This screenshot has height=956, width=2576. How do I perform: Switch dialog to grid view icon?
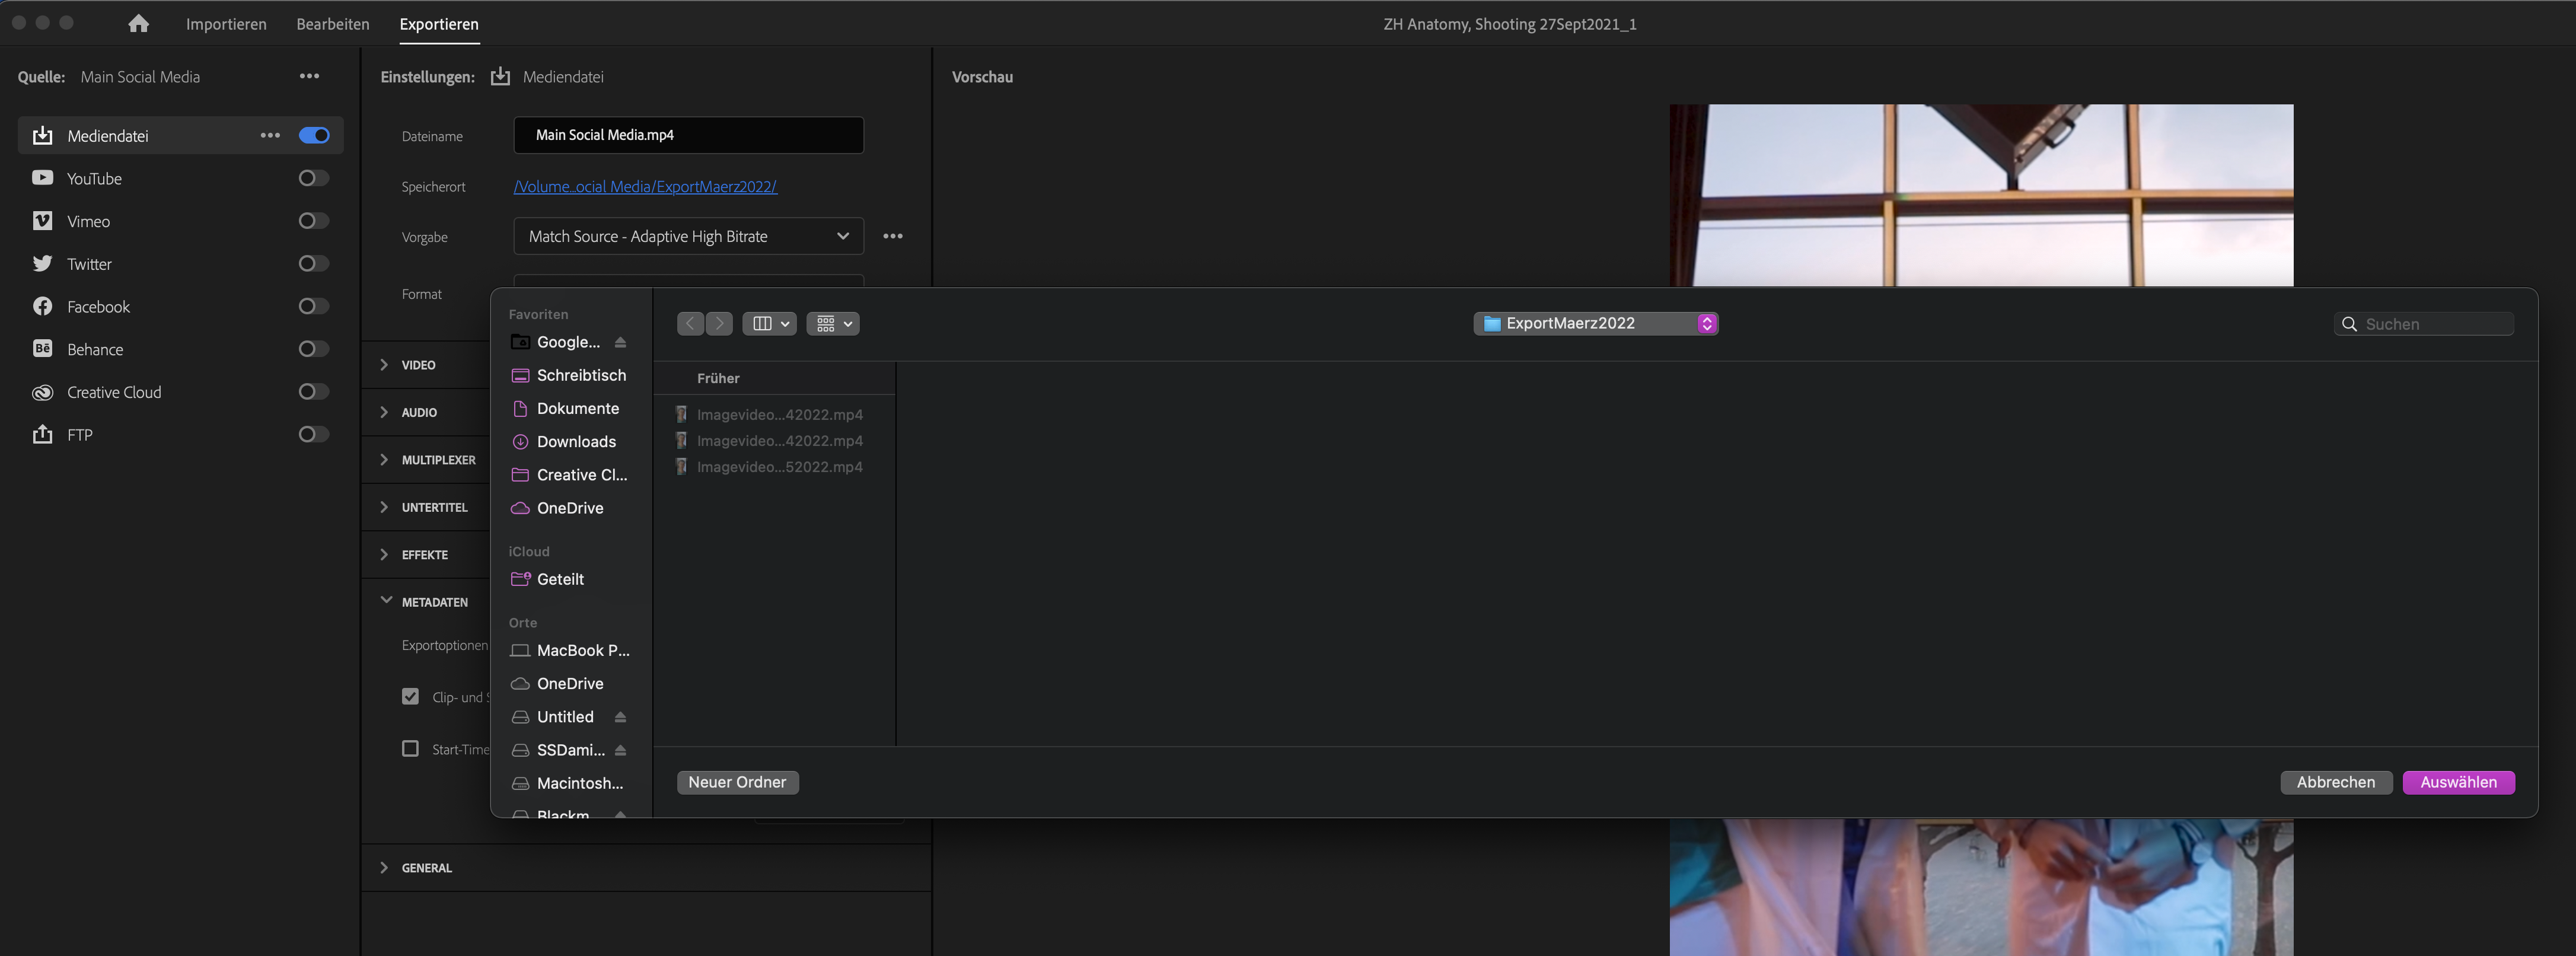click(x=826, y=323)
